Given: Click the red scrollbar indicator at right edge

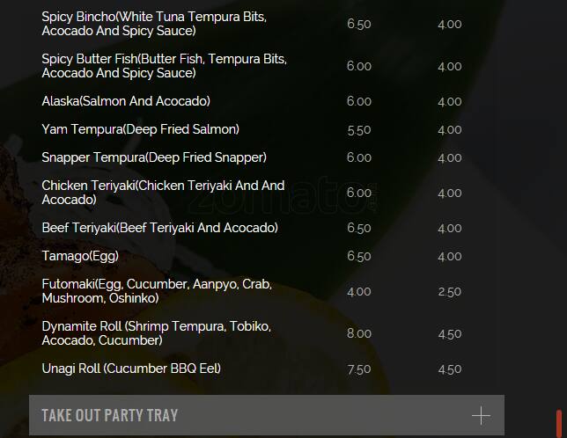Looking at the screenshot, I should tap(558, 422).
